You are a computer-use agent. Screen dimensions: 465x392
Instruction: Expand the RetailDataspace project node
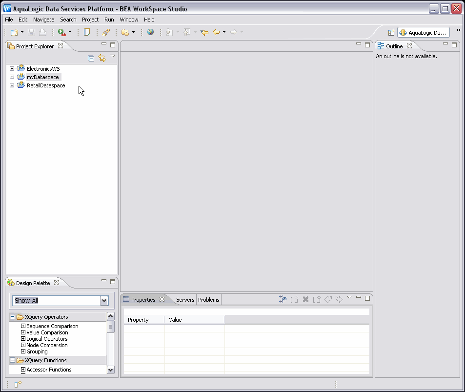12,85
